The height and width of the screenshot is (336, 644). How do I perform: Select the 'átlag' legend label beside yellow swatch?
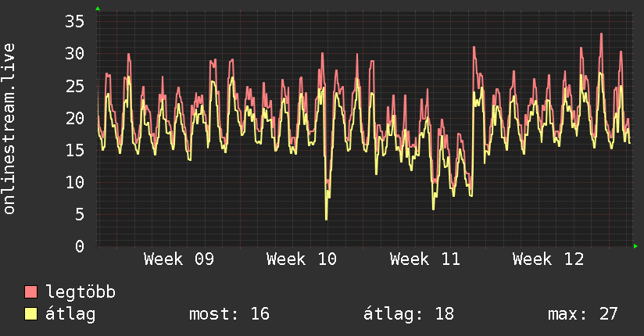pyautogui.click(x=70, y=314)
